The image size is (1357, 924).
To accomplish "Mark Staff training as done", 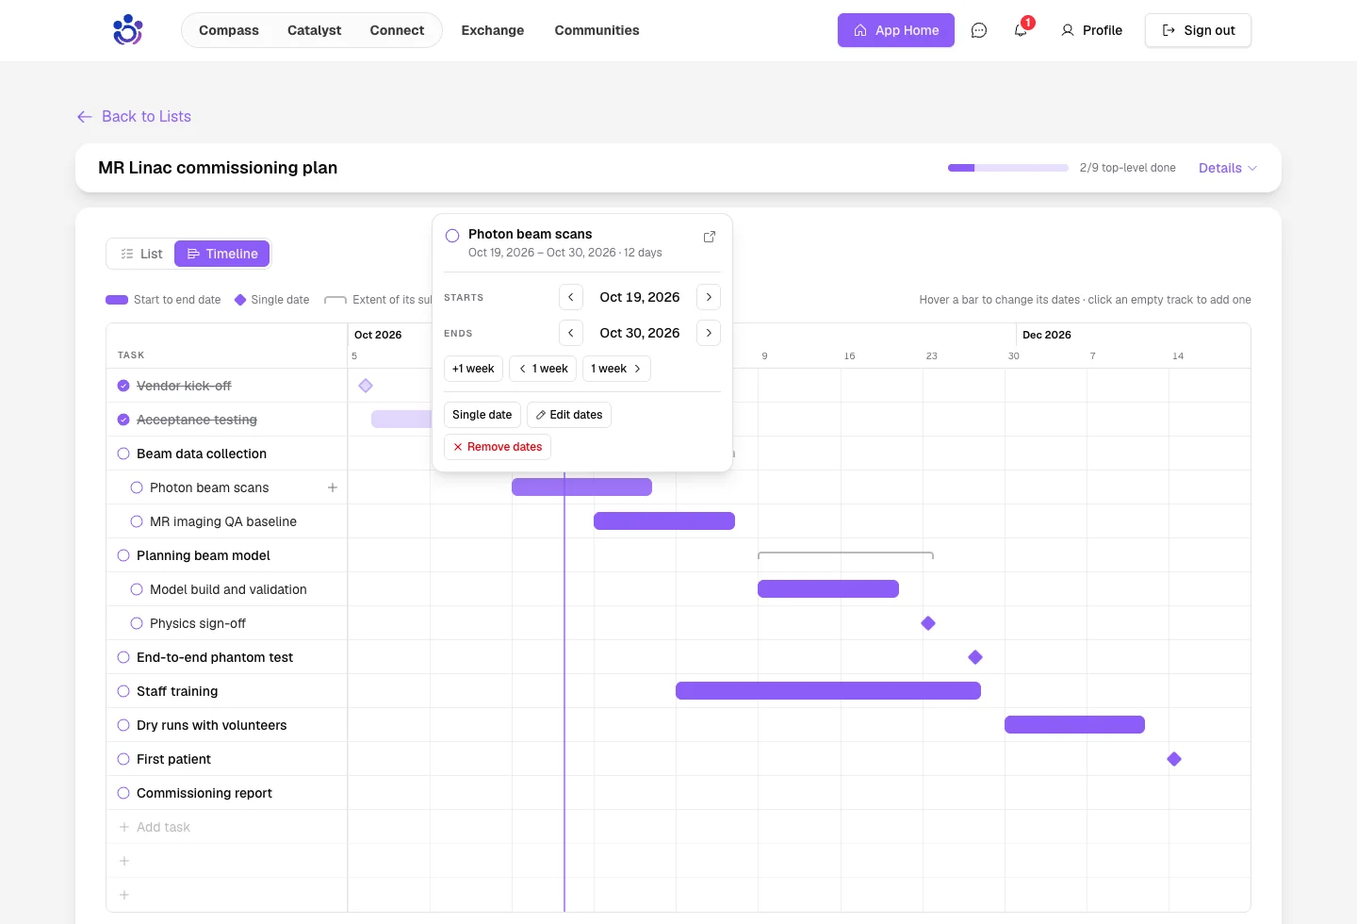I will coord(123,691).
